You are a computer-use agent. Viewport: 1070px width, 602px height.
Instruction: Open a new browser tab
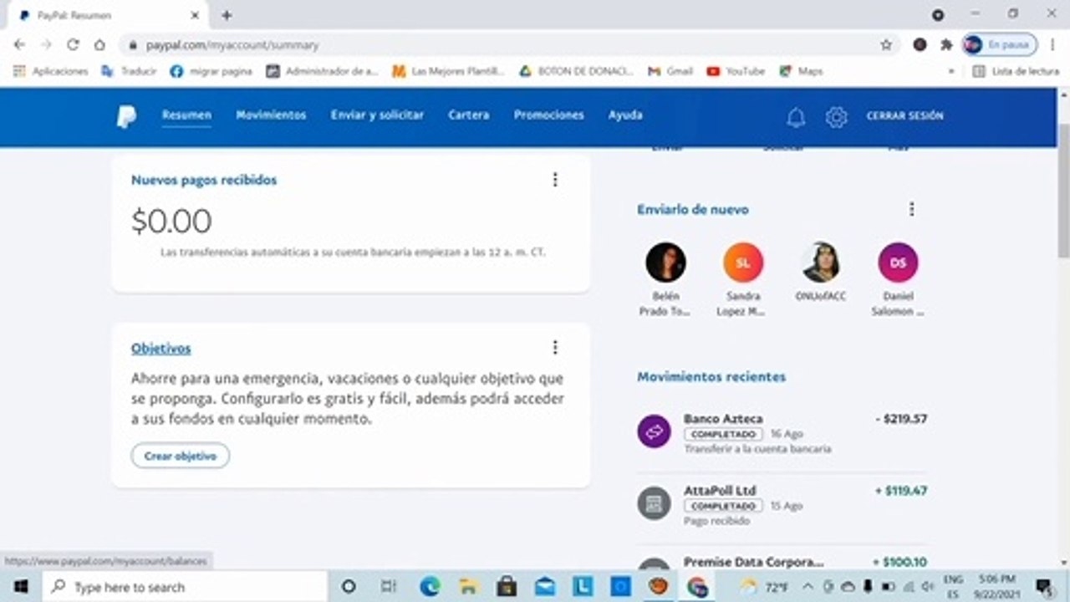point(227,15)
